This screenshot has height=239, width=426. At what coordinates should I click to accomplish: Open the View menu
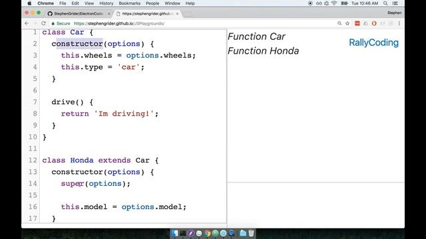[89, 3]
